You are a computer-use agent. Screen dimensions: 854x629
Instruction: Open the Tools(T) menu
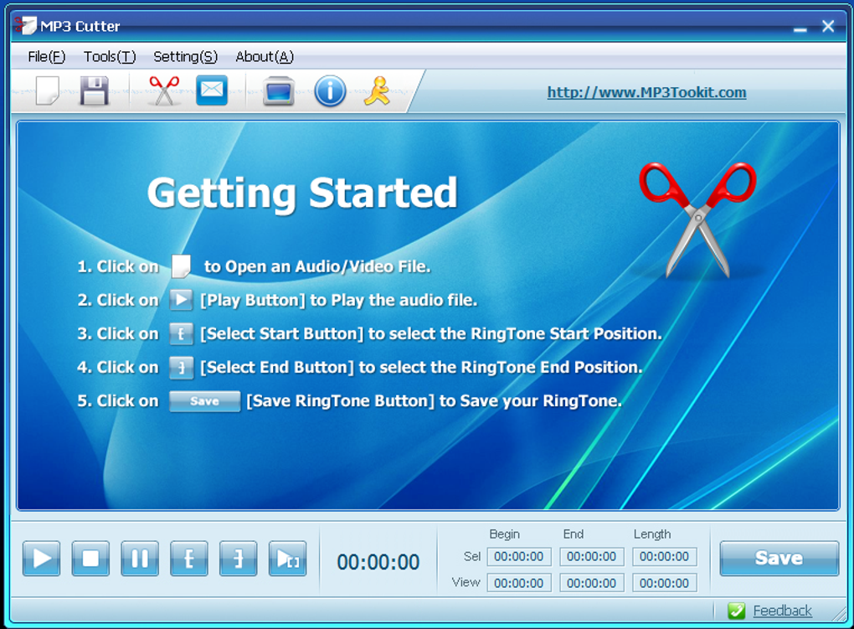110,57
